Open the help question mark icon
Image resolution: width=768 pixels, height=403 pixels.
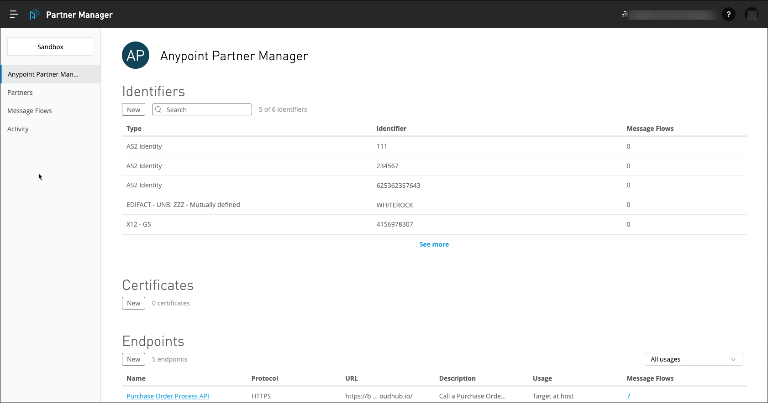pos(728,15)
